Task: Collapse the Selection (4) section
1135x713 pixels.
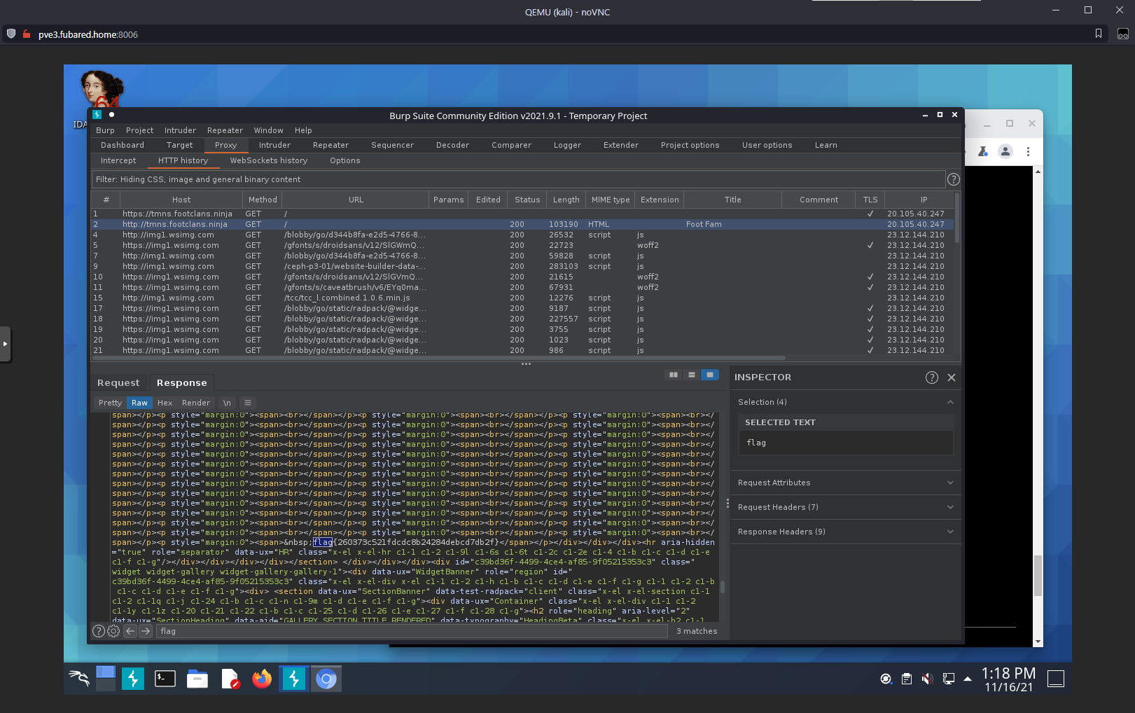Action: [950, 402]
